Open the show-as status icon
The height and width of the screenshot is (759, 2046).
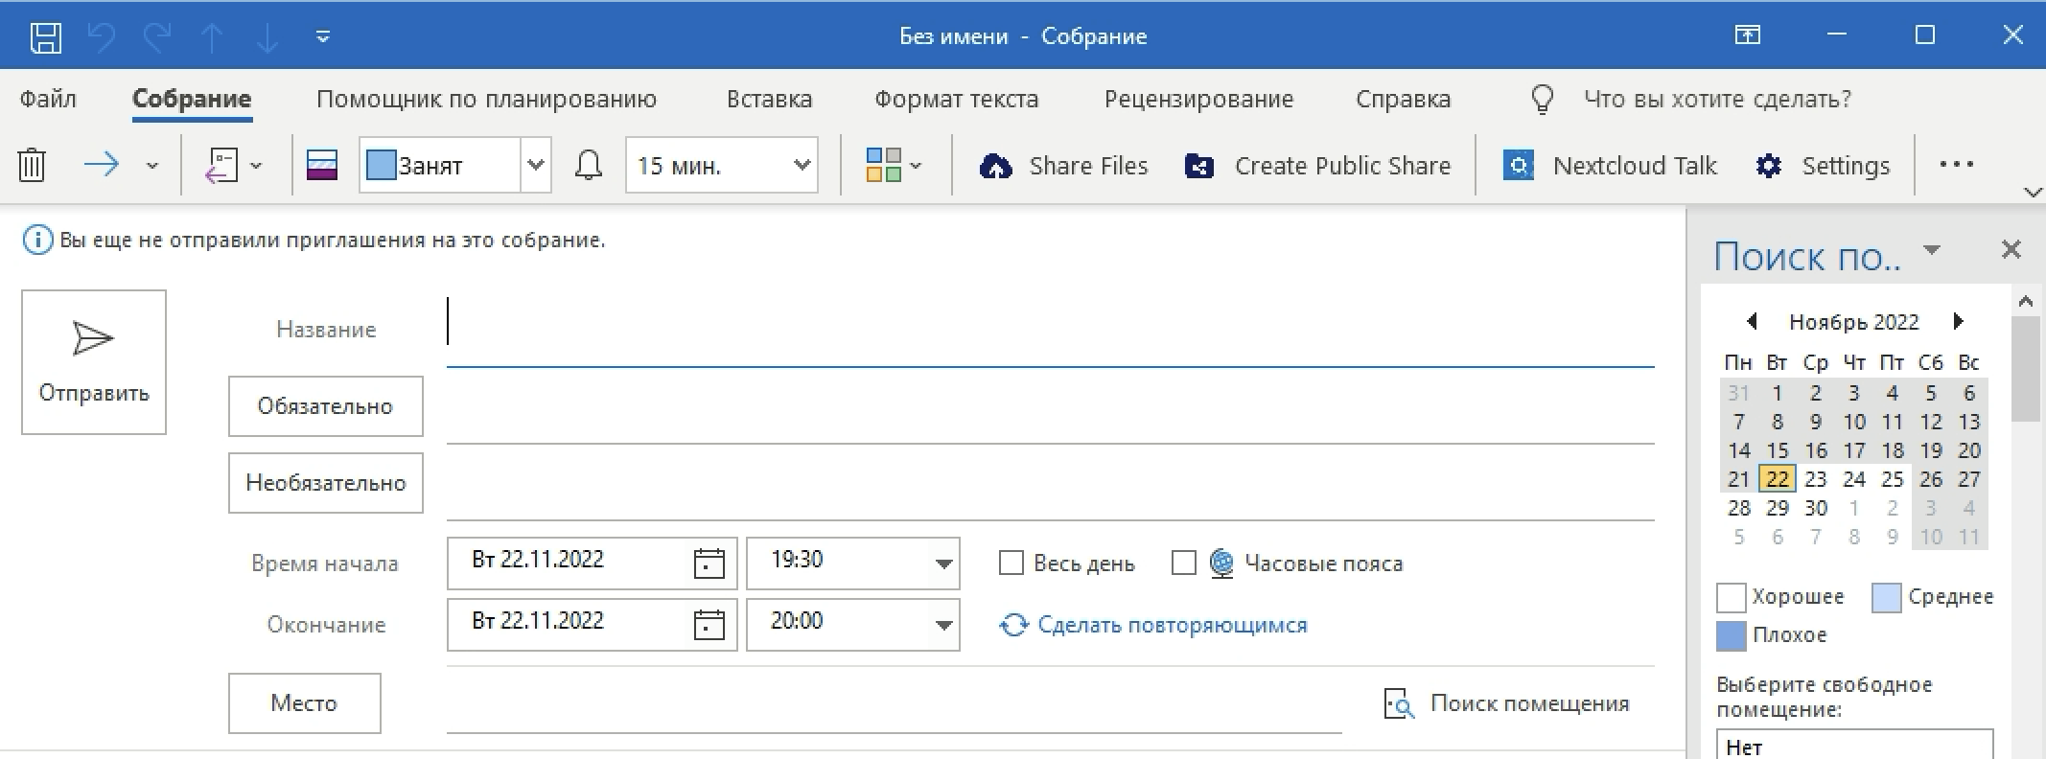(322, 165)
